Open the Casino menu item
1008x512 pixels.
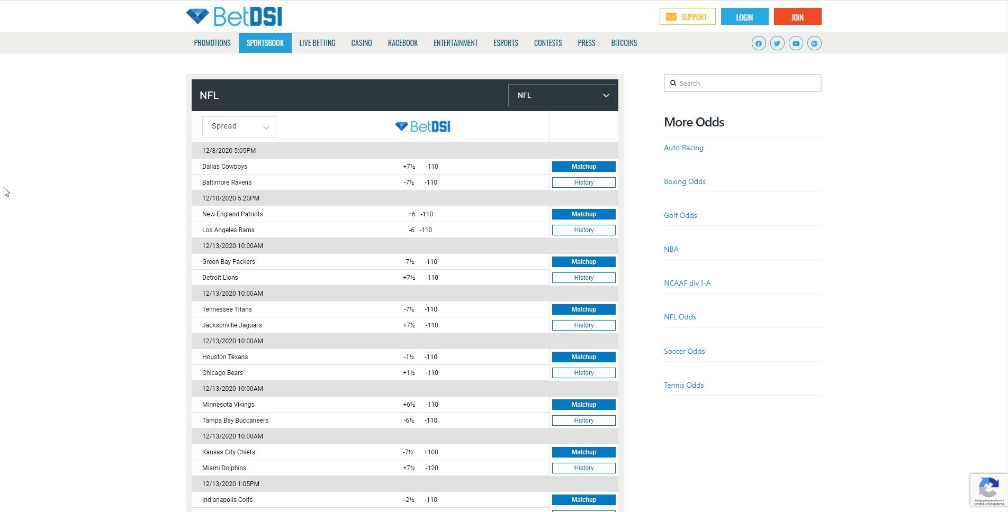pos(361,43)
